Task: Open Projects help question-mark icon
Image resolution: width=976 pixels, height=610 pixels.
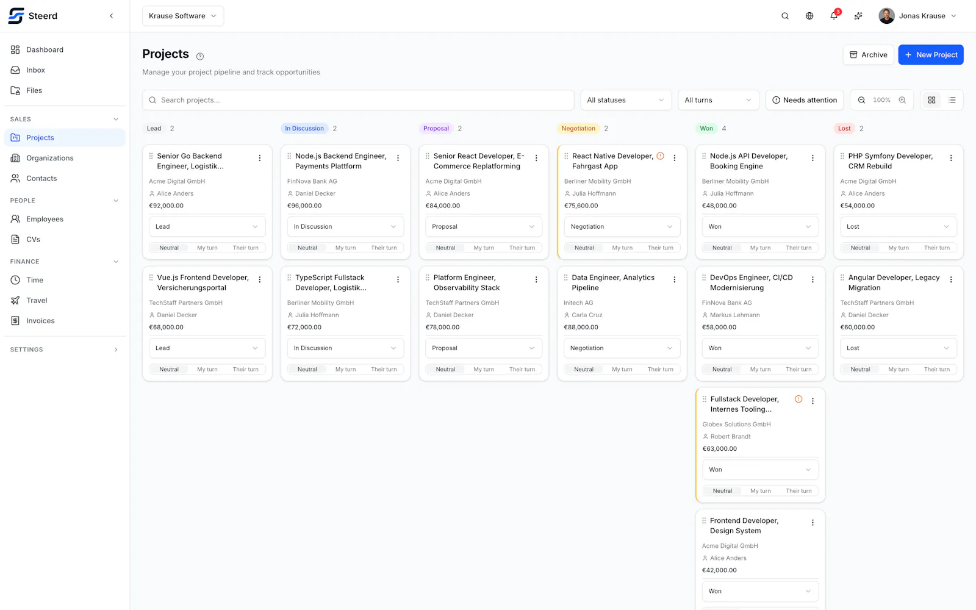Action: [x=200, y=56]
